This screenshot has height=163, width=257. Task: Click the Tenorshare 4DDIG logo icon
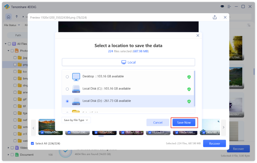[x=7, y=7]
